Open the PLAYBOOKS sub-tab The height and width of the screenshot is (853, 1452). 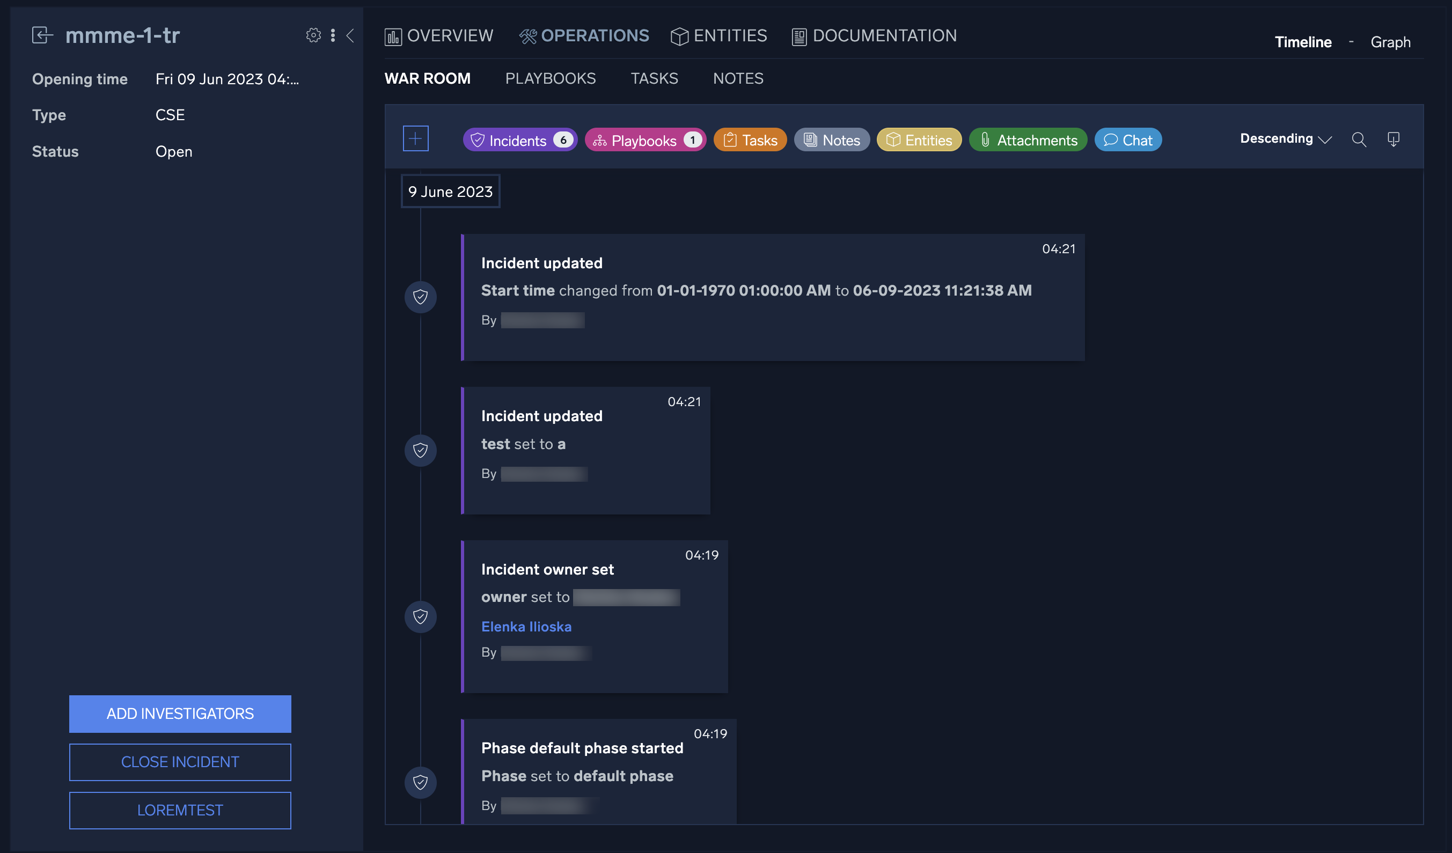pos(550,79)
